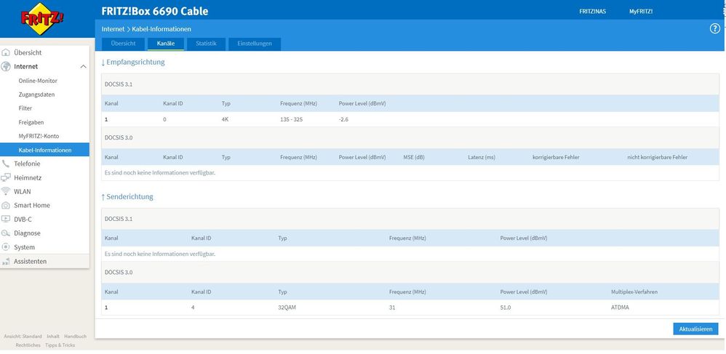Click the ATDMA multiplex value
Image resolution: width=726 pixels, height=354 pixels.
pos(620,307)
